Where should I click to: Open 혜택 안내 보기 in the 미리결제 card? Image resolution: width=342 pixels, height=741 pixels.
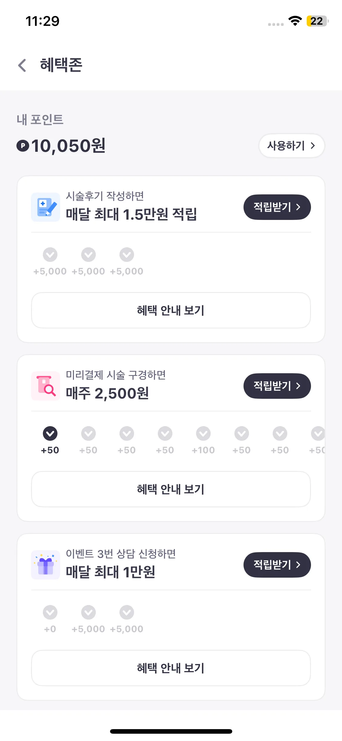coord(171,489)
